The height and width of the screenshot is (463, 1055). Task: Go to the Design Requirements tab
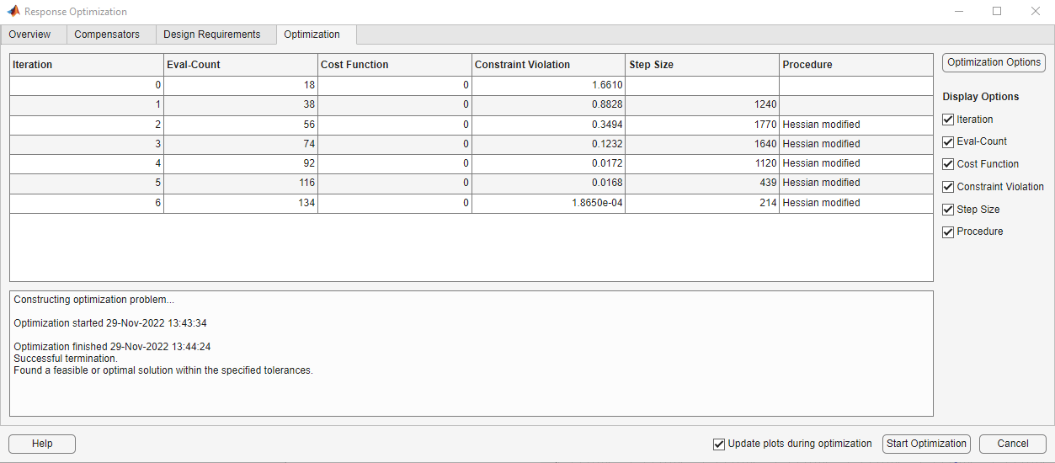pyautogui.click(x=212, y=35)
